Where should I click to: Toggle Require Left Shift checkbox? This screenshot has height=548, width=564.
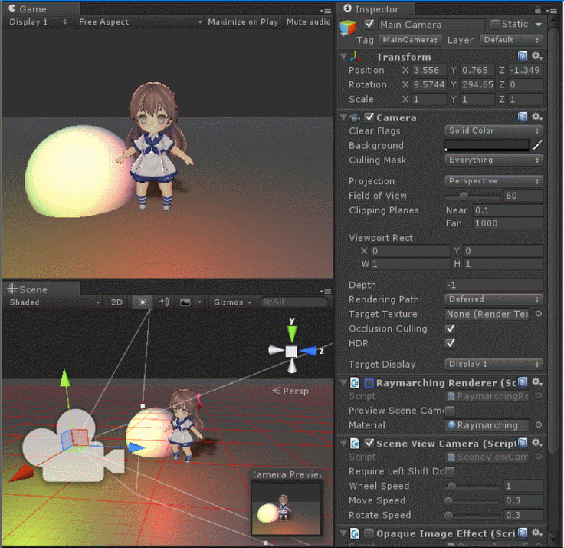click(450, 471)
